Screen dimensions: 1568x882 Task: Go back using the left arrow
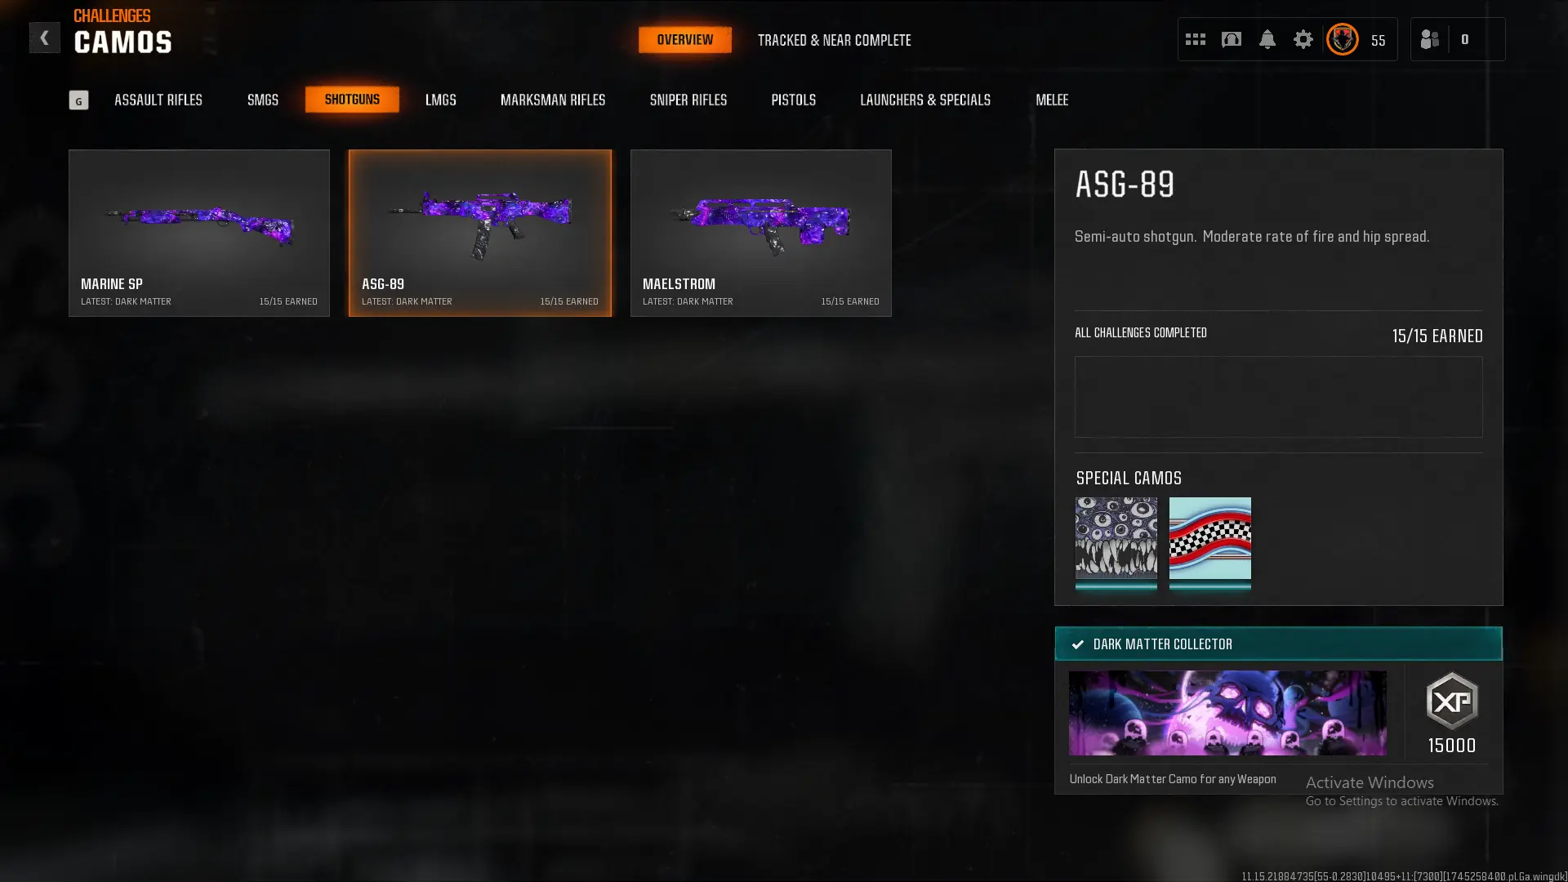[x=44, y=38]
